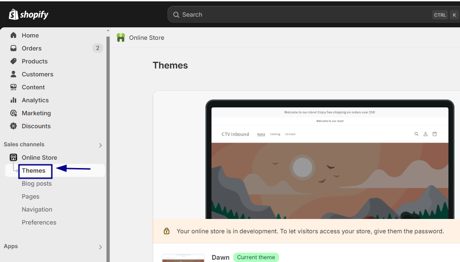Click the Dawn theme preview image
The width and height of the screenshot is (460, 262).
[x=183, y=258]
